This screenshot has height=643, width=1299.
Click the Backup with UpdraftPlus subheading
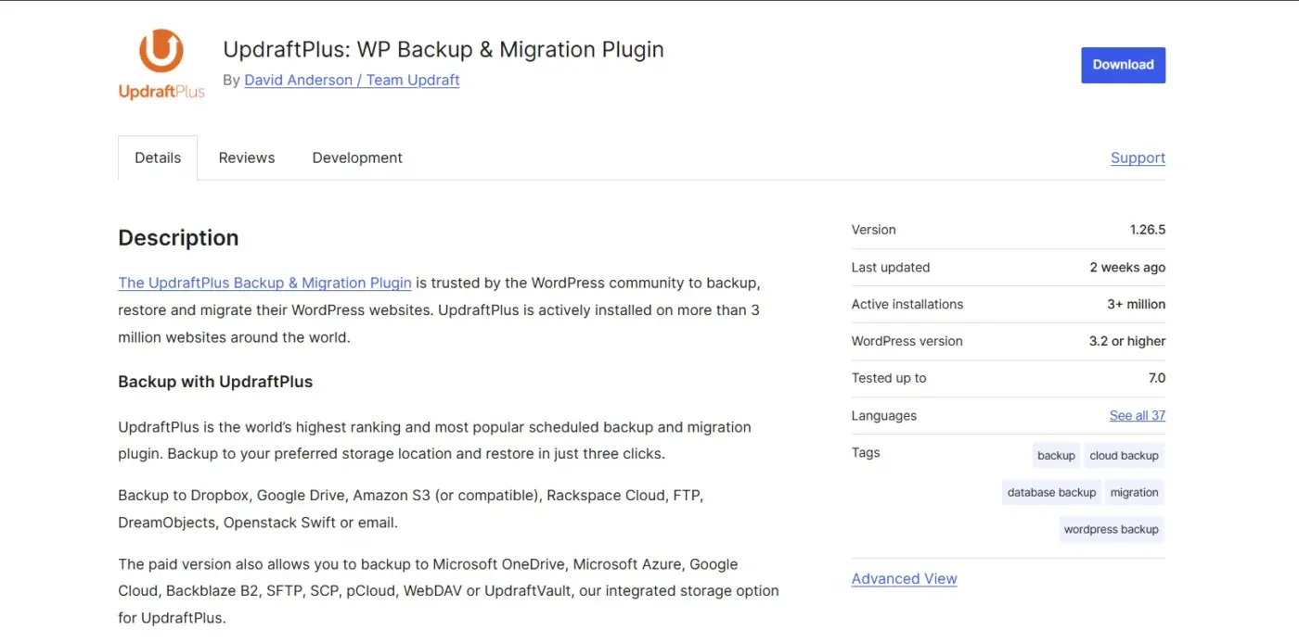pyautogui.click(x=215, y=382)
